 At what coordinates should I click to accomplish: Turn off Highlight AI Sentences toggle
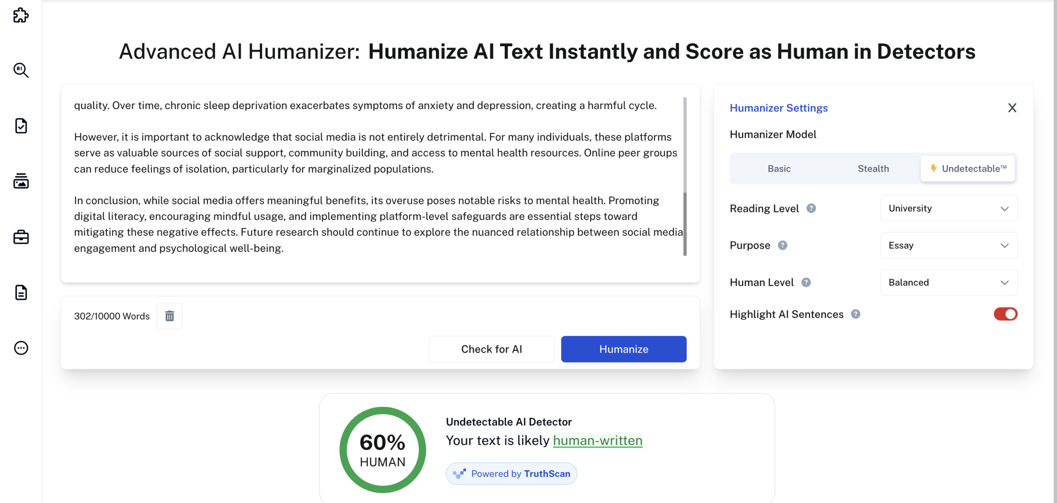pos(1005,314)
